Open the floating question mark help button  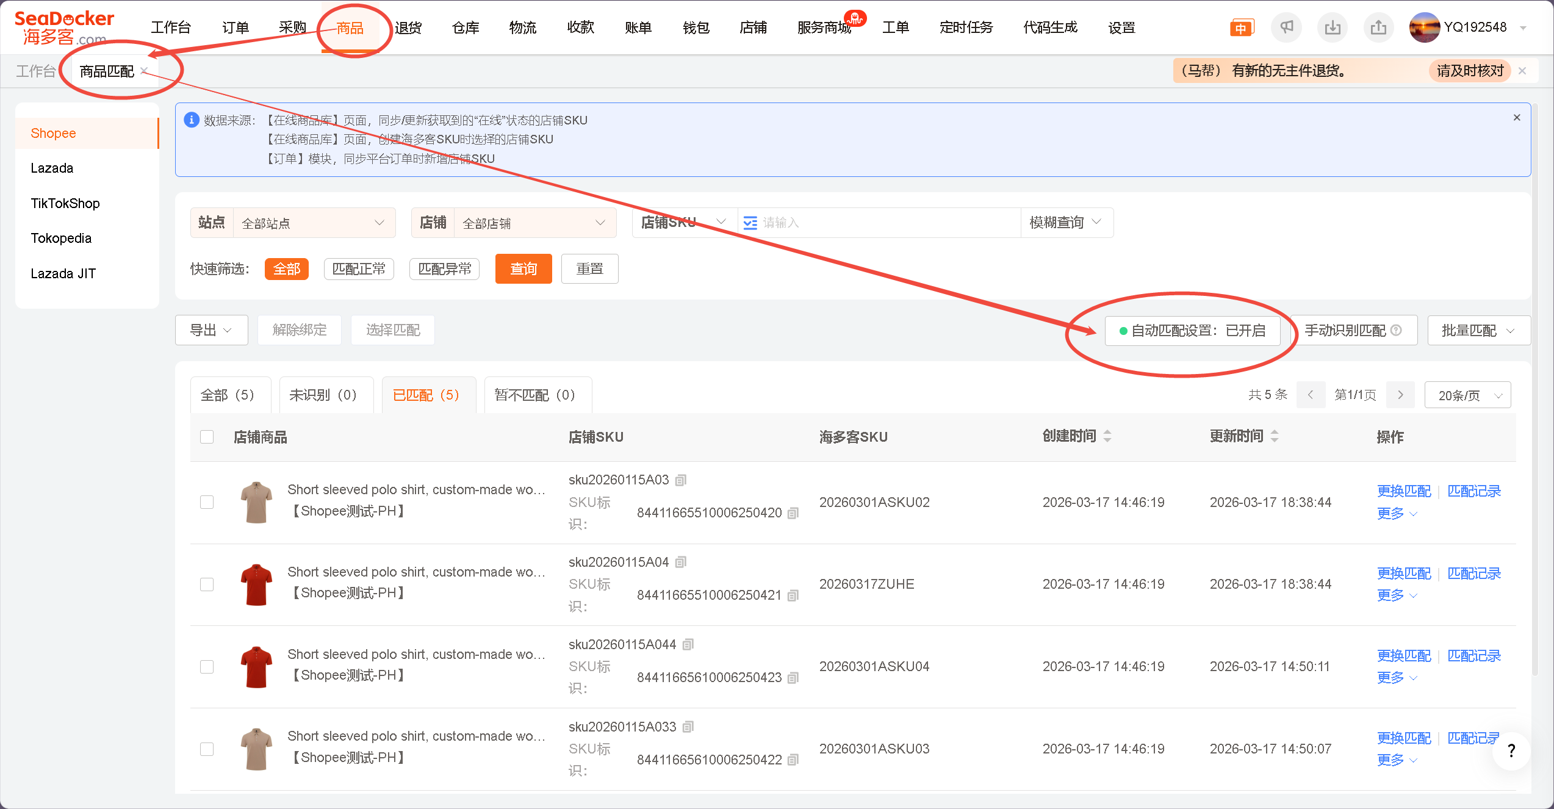(x=1511, y=750)
